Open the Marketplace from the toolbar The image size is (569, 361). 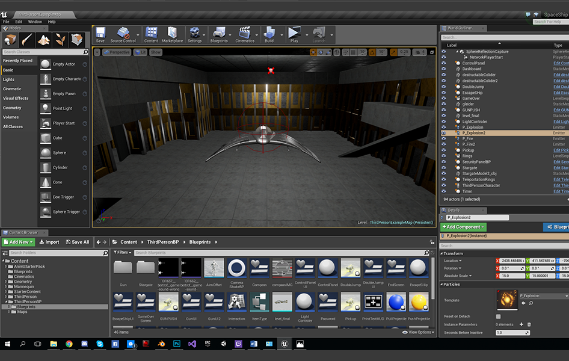[x=172, y=34]
